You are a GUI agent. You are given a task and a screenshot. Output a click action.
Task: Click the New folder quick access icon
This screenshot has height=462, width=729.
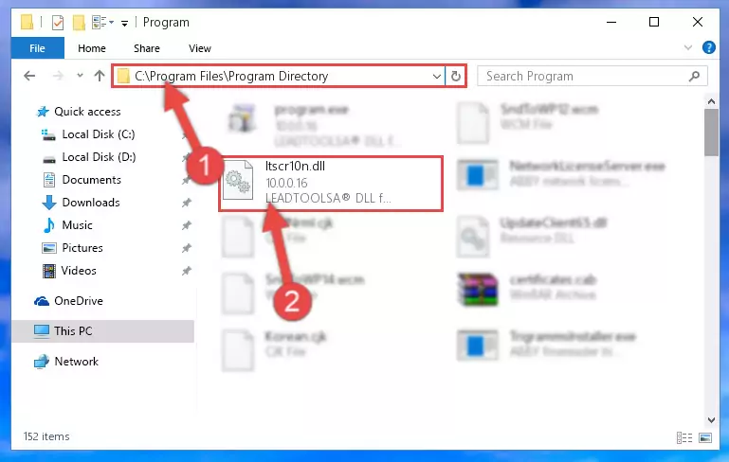(x=79, y=22)
